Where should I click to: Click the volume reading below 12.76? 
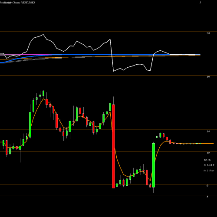pyautogui.click(x=209, y=165)
